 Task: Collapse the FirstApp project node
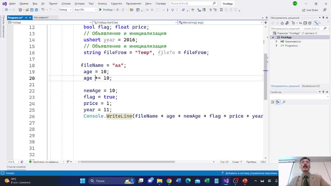(273, 37)
